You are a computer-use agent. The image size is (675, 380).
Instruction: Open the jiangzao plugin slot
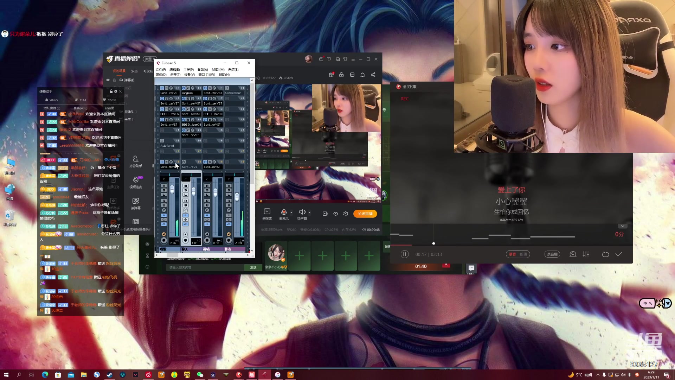tap(191, 93)
